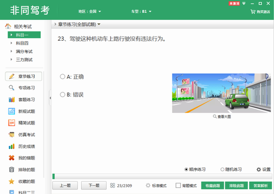This screenshot has width=274, height=194.
Task: Click the 设置 label
Action: (x=266, y=169)
